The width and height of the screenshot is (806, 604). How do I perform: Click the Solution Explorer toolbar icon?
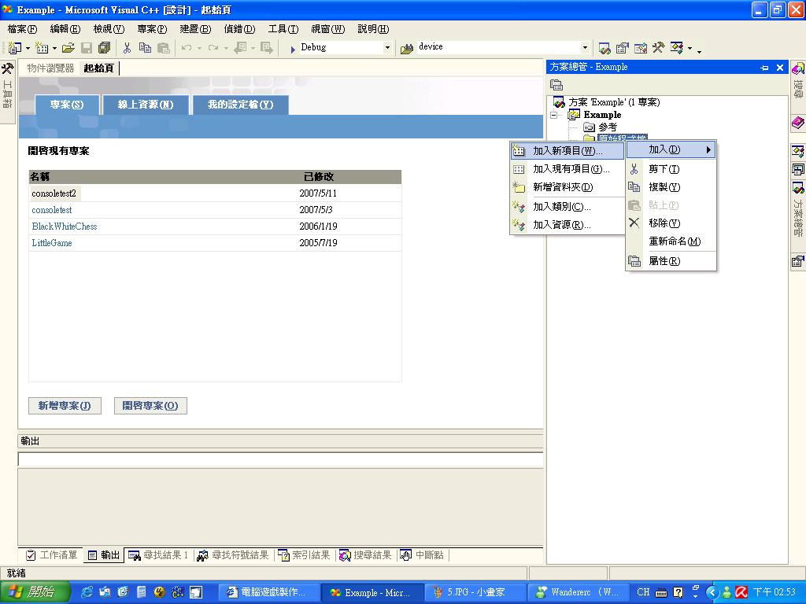click(604, 48)
